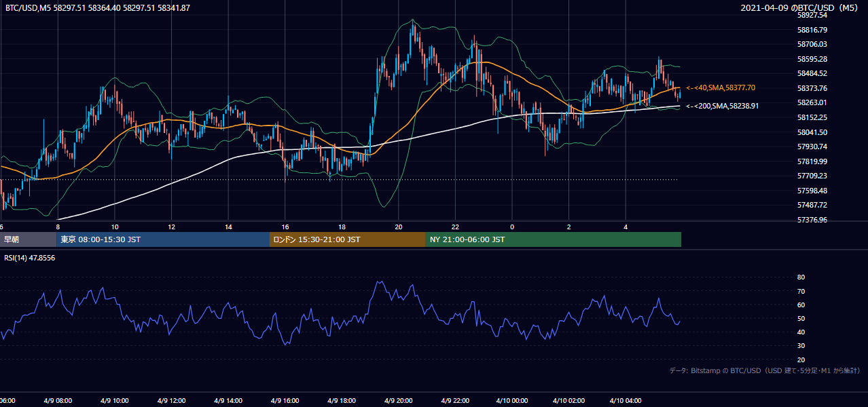This screenshot has height=407, width=868.
Task: Click hour label 14 under the price chart
Action: [x=229, y=227]
